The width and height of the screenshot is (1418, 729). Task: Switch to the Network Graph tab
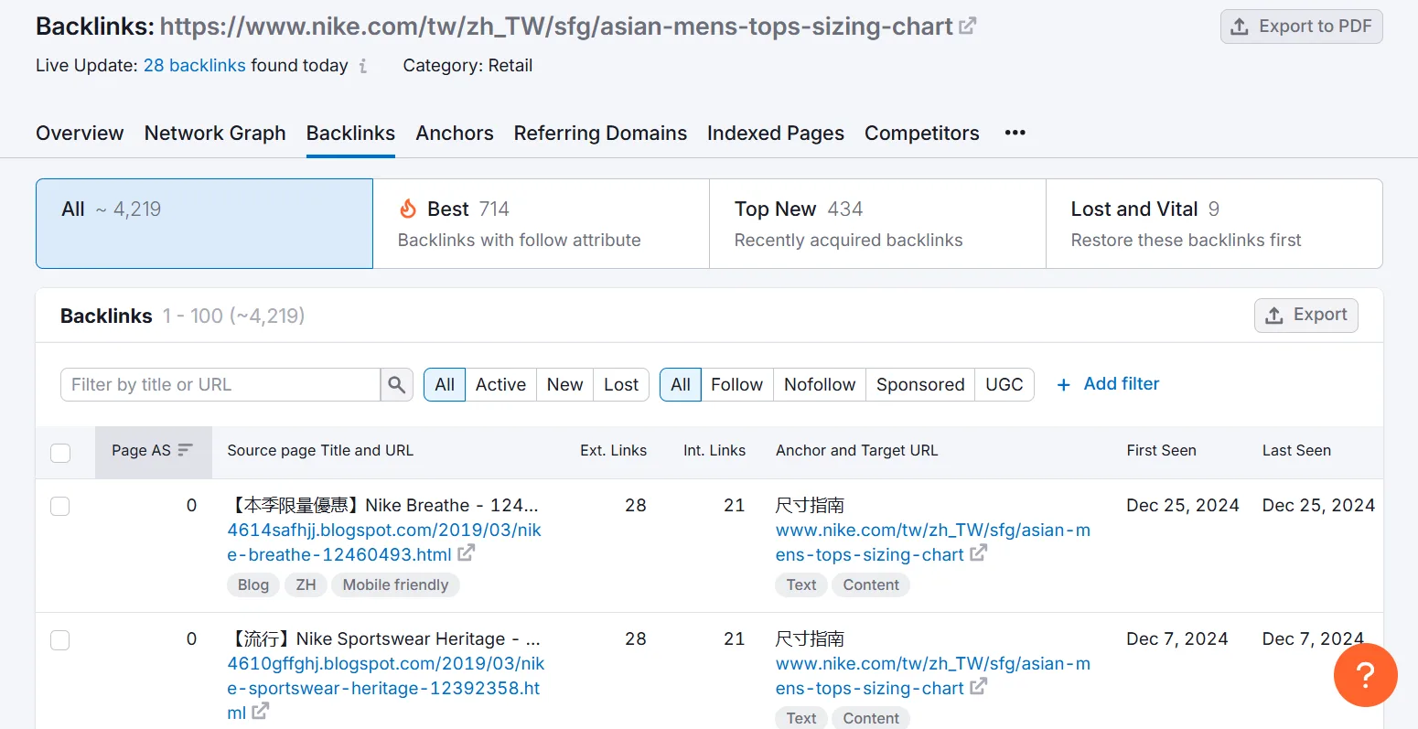pos(215,133)
